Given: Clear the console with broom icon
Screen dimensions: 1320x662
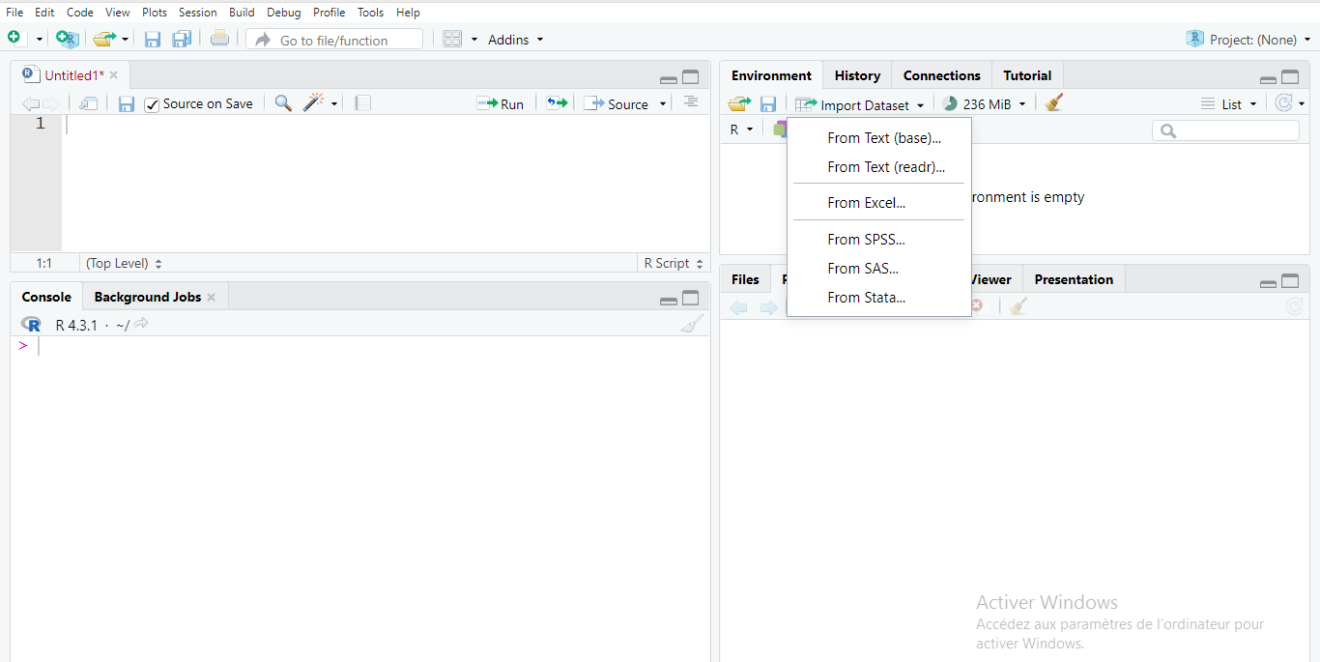Looking at the screenshot, I should (x=691, y=325).
